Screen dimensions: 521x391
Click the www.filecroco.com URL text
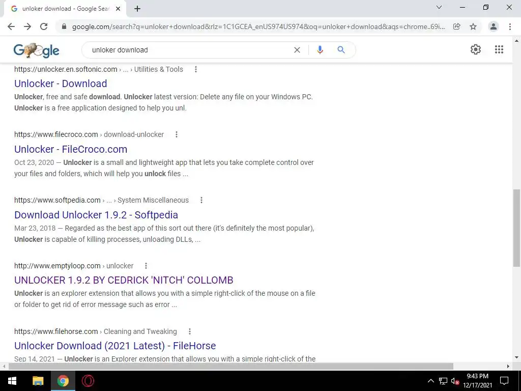tap(56, 134)
